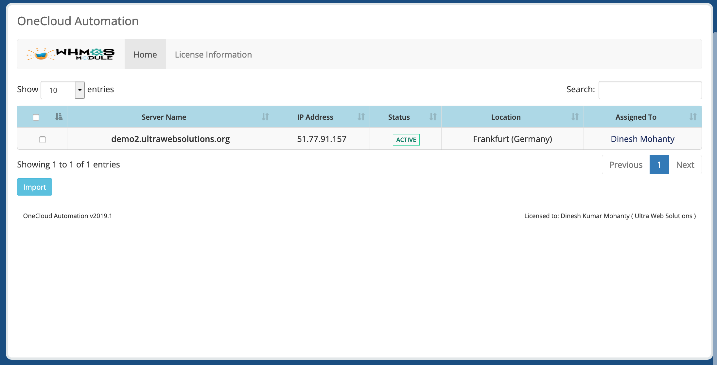Switch to the Home tab

pos(145,54)
